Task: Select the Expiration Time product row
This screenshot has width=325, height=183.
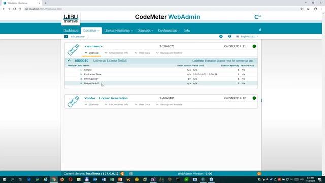Action: (161, 74)
